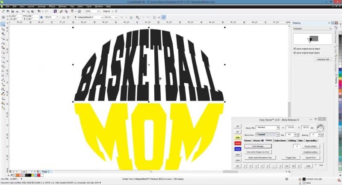Select the Rectangle tool
Image resolution: width=342 pixels, height=185 pixels.
3,52
